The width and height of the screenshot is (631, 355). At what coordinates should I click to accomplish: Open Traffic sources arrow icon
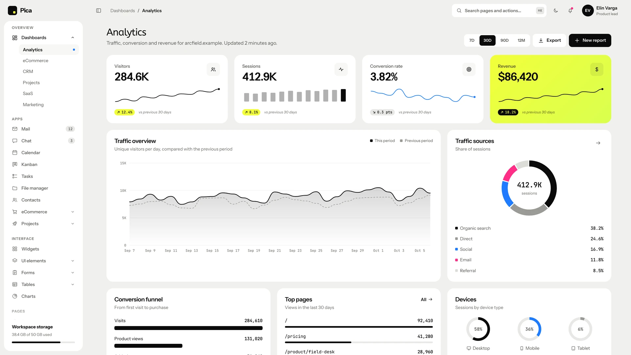(598, 143)
